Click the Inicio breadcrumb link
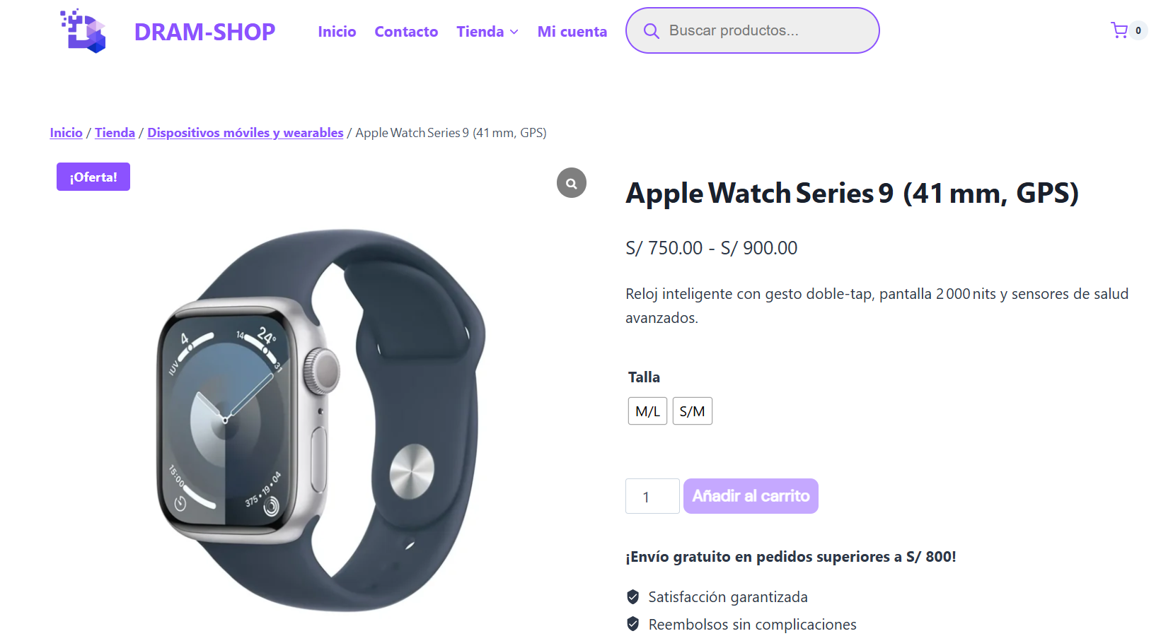Viewport: 1173px width, 636px height. [x=66, y=133]
